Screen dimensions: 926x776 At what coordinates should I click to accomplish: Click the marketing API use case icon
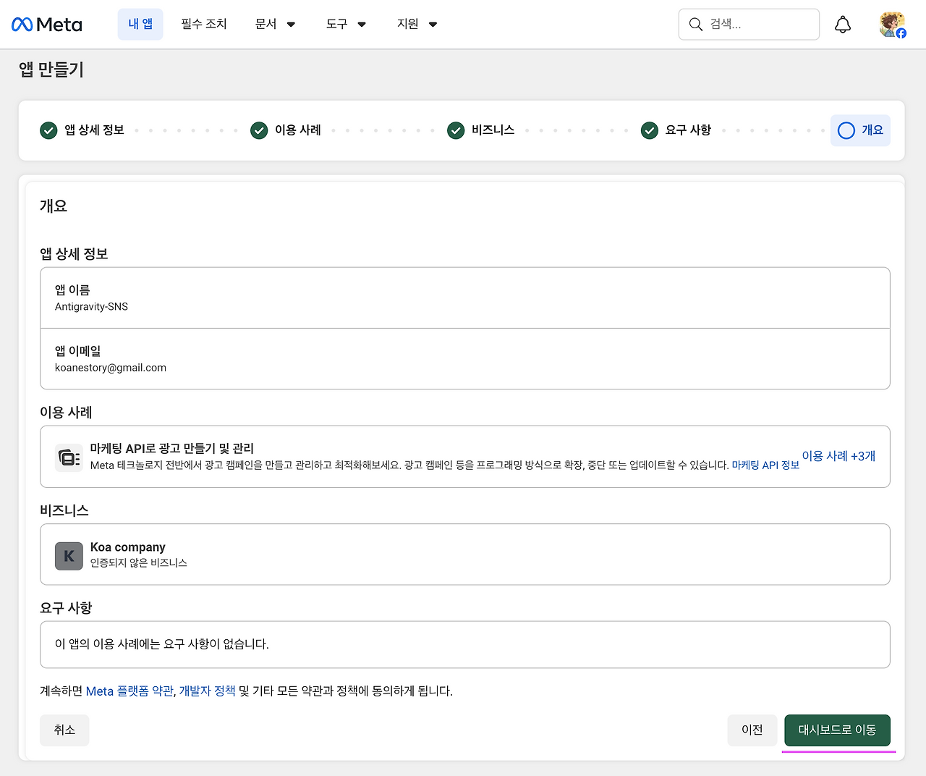click(x=69, y=457)
